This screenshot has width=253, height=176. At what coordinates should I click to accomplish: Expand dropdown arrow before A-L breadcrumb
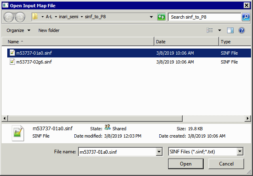42,17
